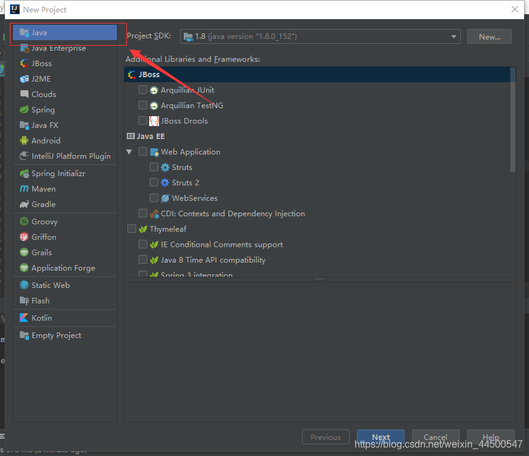Choose the Groovy icon
The height and width of the screenshot is (456, 529).
[x=24, y=221]
